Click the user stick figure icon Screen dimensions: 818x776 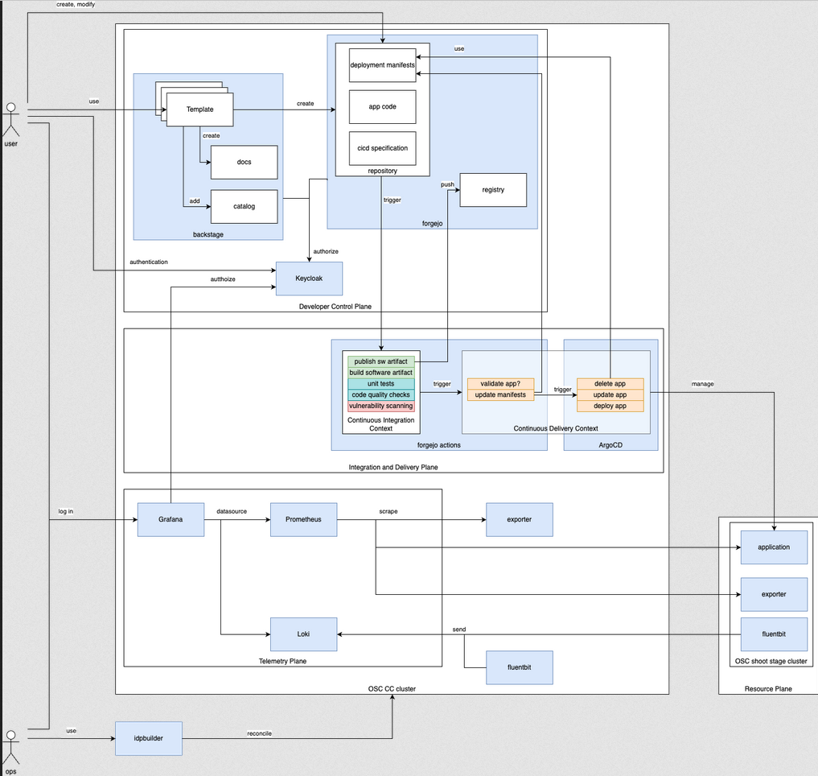(11, 120)
